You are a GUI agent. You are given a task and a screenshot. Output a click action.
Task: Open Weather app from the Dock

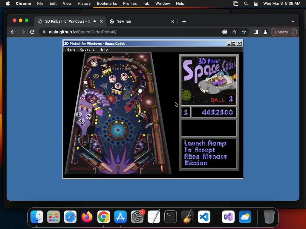coord(245,217)
